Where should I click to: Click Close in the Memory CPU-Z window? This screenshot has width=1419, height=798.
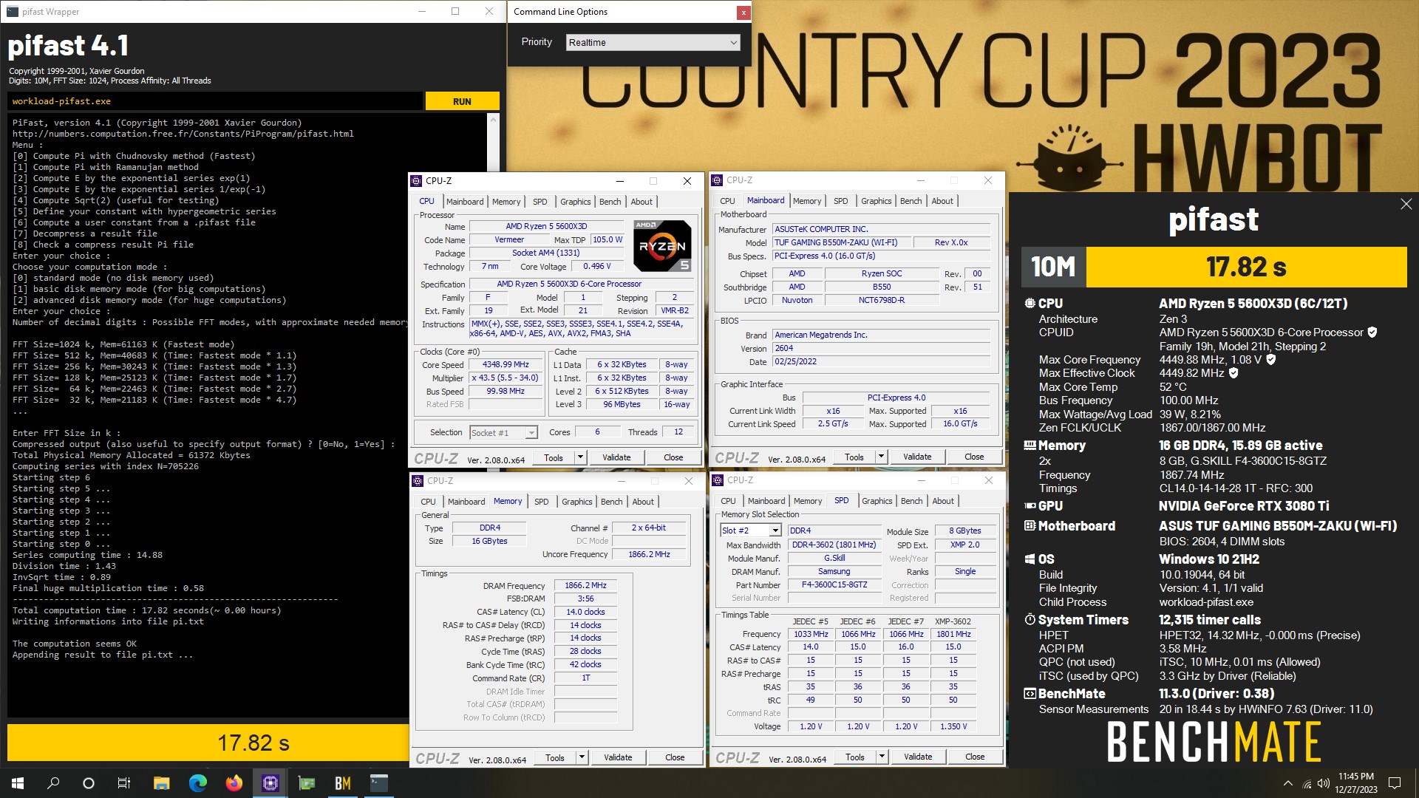(674, 757)
